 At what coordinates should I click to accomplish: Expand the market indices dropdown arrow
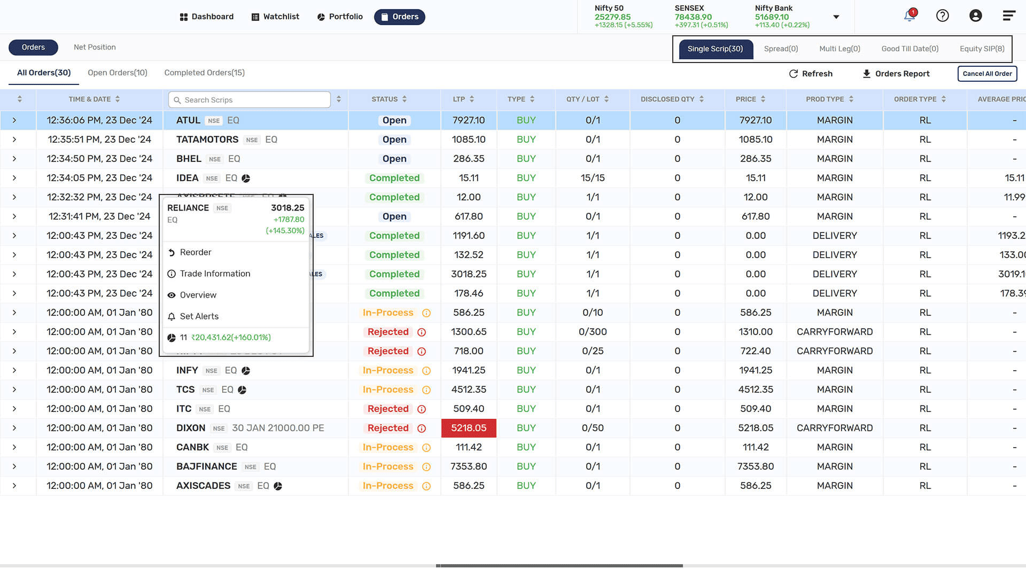tap(836, 17)
